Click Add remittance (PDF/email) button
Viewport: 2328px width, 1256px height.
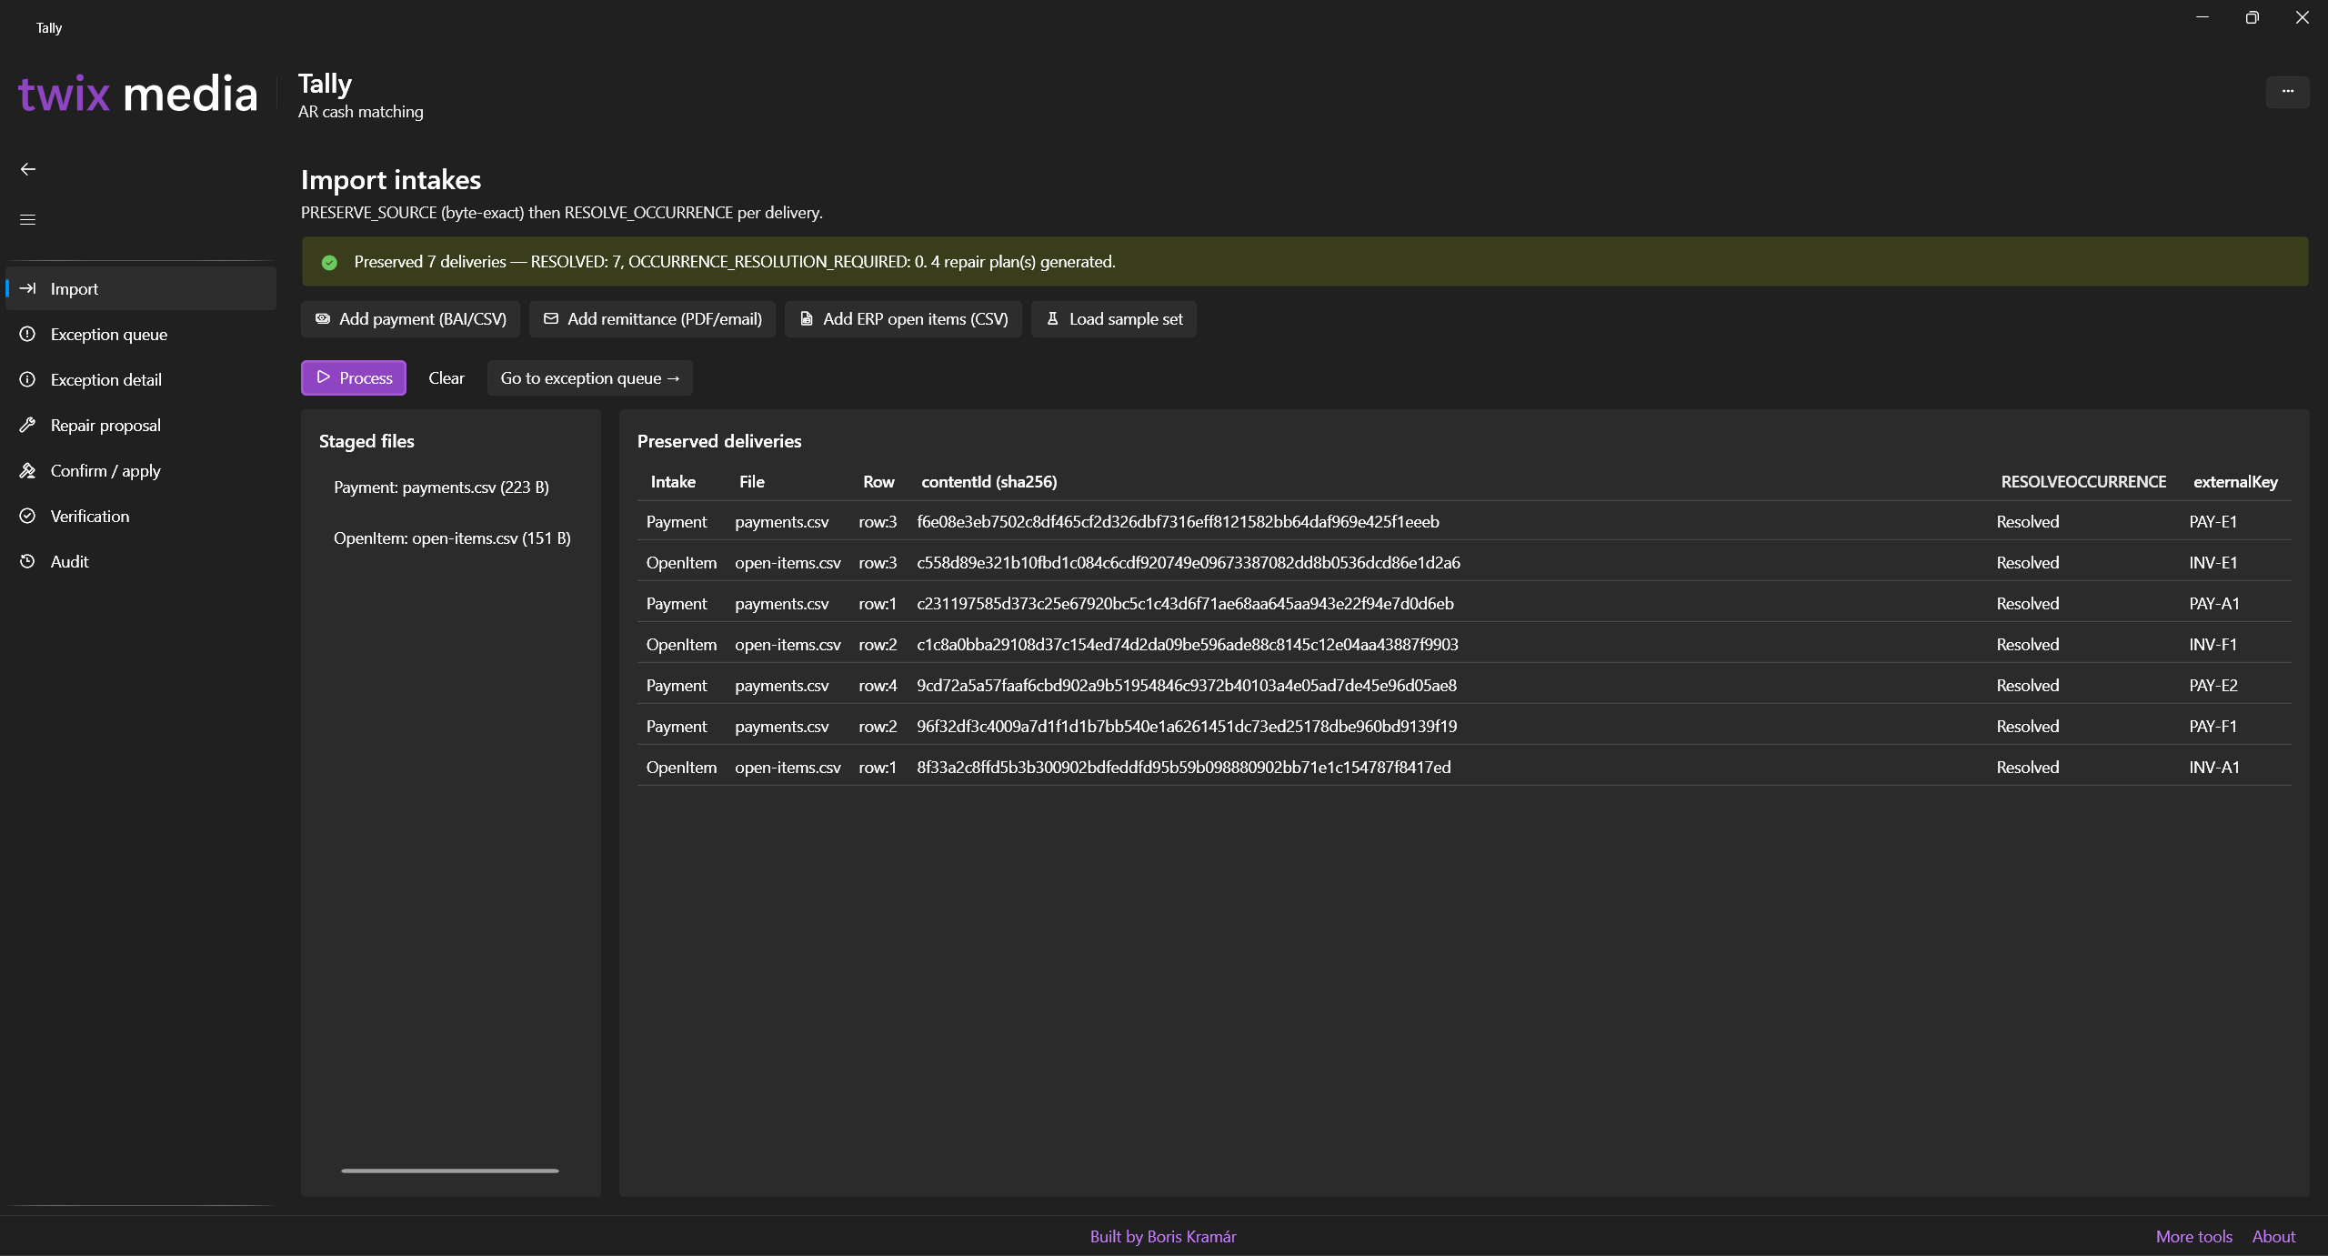pos(652,319)
